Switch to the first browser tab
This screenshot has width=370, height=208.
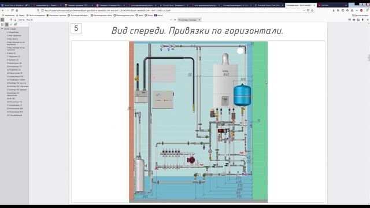[16, 5]
